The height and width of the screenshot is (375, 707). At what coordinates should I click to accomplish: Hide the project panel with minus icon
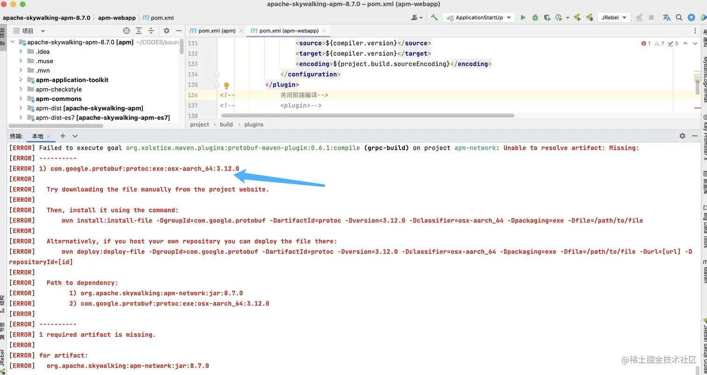[x=179, y=31]
